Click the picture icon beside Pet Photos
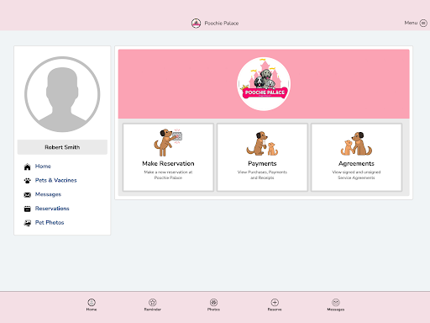 (27, 223)
